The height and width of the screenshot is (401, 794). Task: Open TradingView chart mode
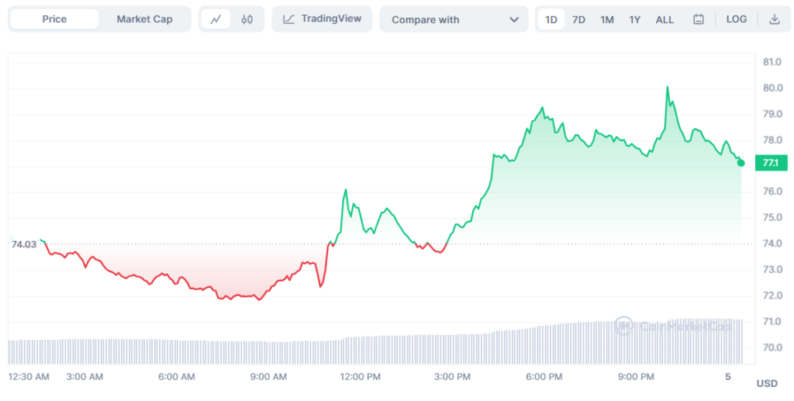pos(322,19)
